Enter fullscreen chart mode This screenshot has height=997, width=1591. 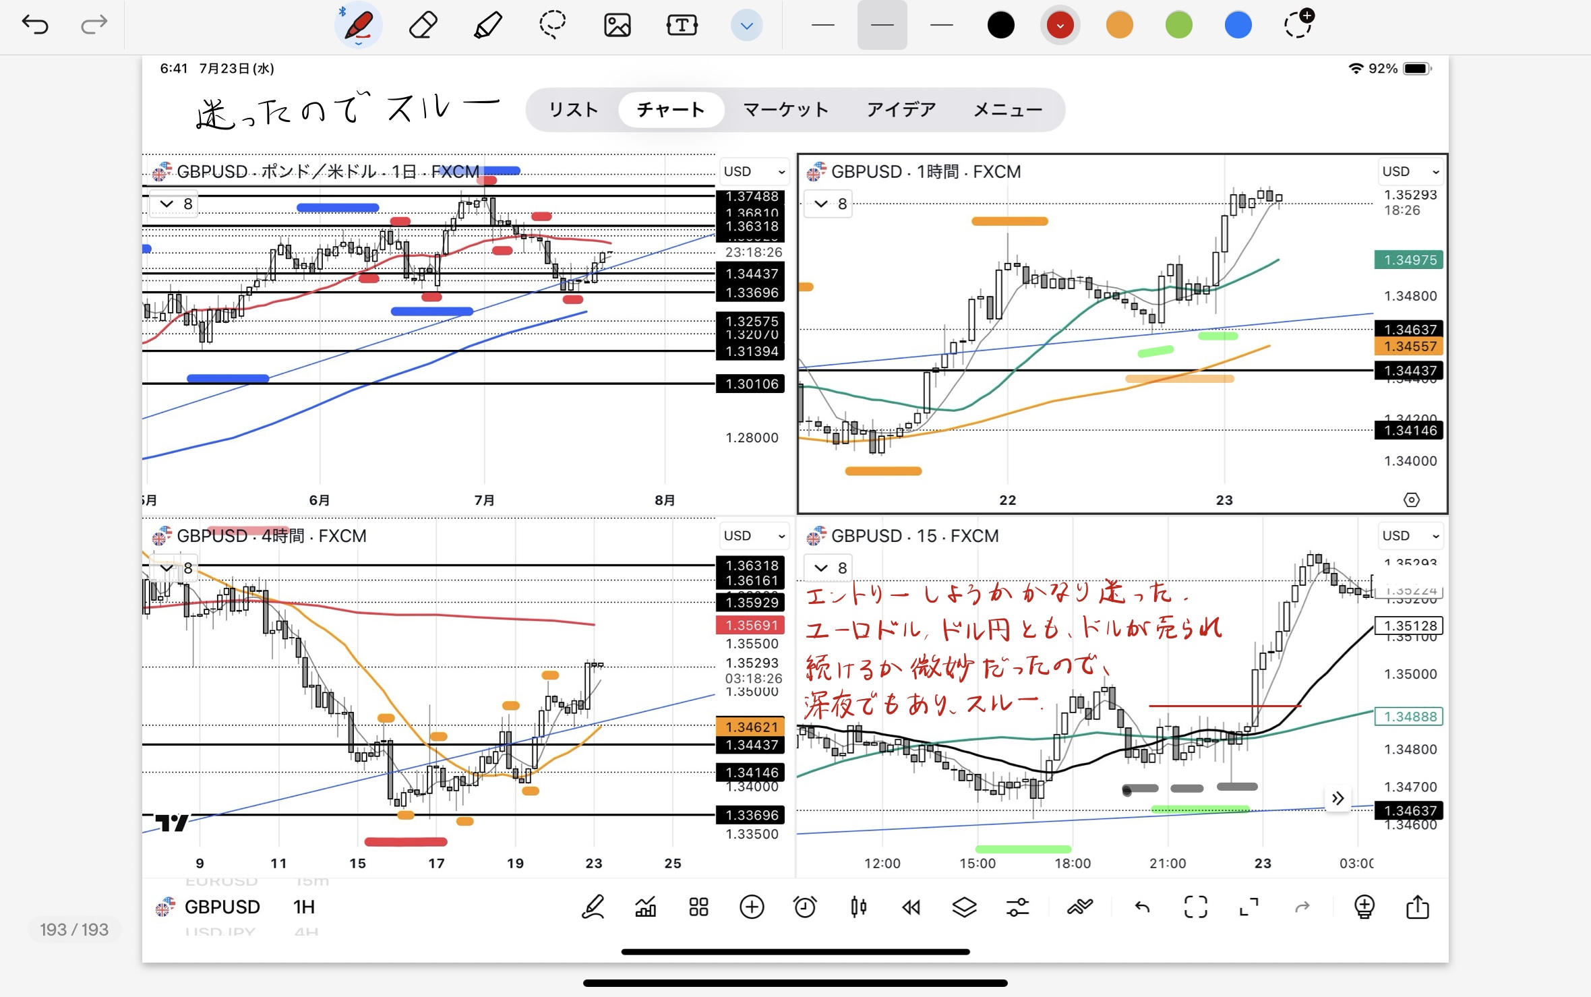[x=1249, y=907]
